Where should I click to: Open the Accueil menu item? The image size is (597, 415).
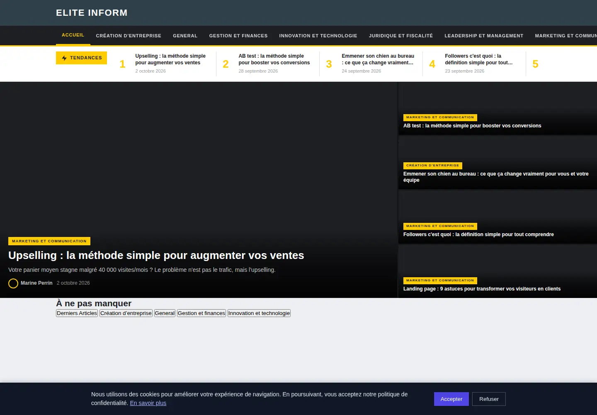(73, 35)
